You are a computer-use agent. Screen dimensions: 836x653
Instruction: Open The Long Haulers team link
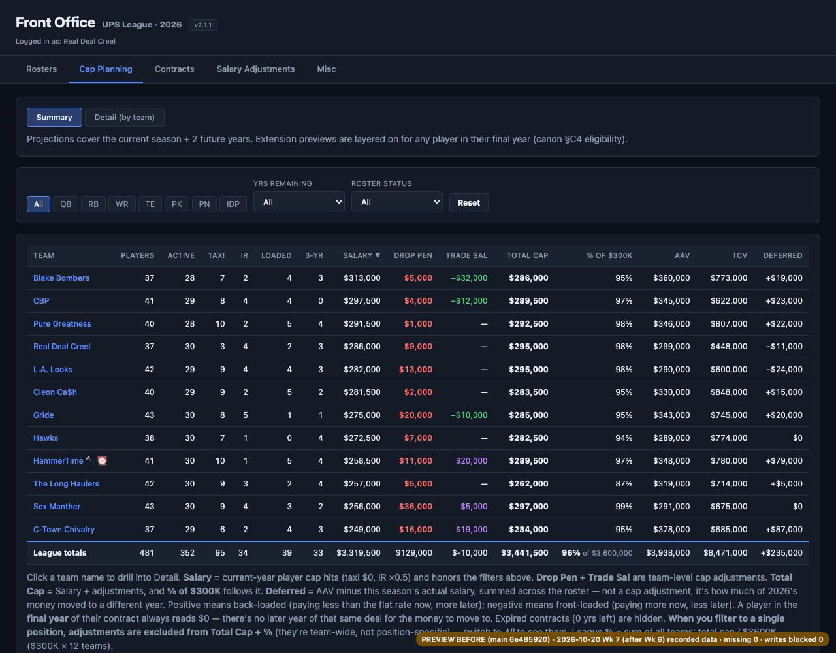(67, 484)
